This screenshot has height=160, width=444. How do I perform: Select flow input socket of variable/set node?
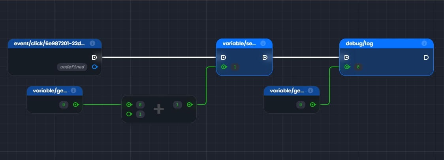point(224,57)
